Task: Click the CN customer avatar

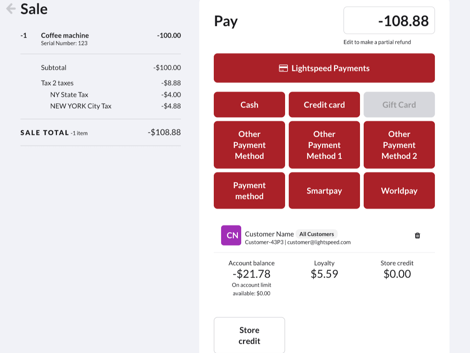Action: (231, 235)
